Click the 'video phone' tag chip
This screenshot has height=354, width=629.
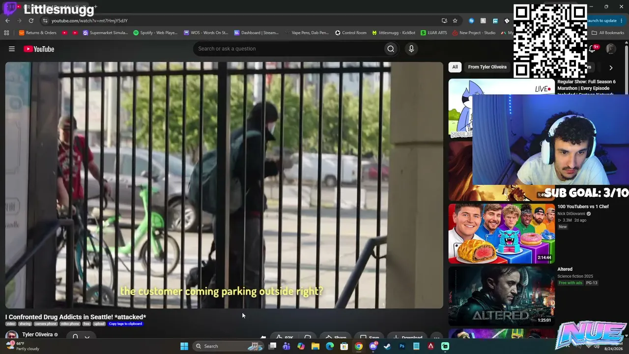pyautogui.click(x=70, y=324)
